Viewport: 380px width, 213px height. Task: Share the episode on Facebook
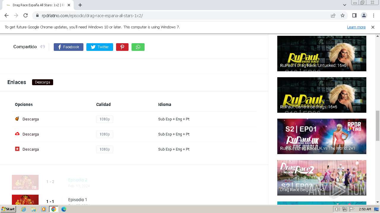pyautogui.click(x=68, y=47)
